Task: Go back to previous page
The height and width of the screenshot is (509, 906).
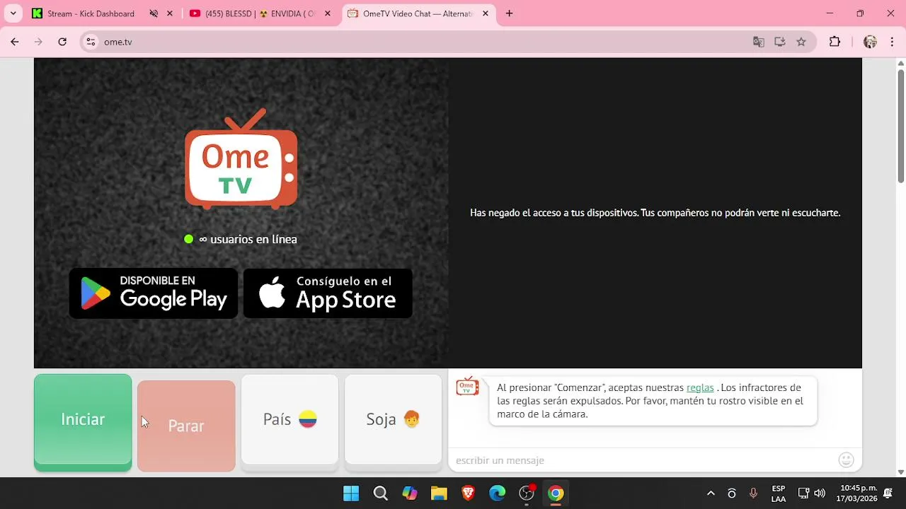Action: pyautogui.click(x=15, y=42)
